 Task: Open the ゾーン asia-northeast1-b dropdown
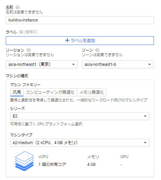tap(118, 64)
